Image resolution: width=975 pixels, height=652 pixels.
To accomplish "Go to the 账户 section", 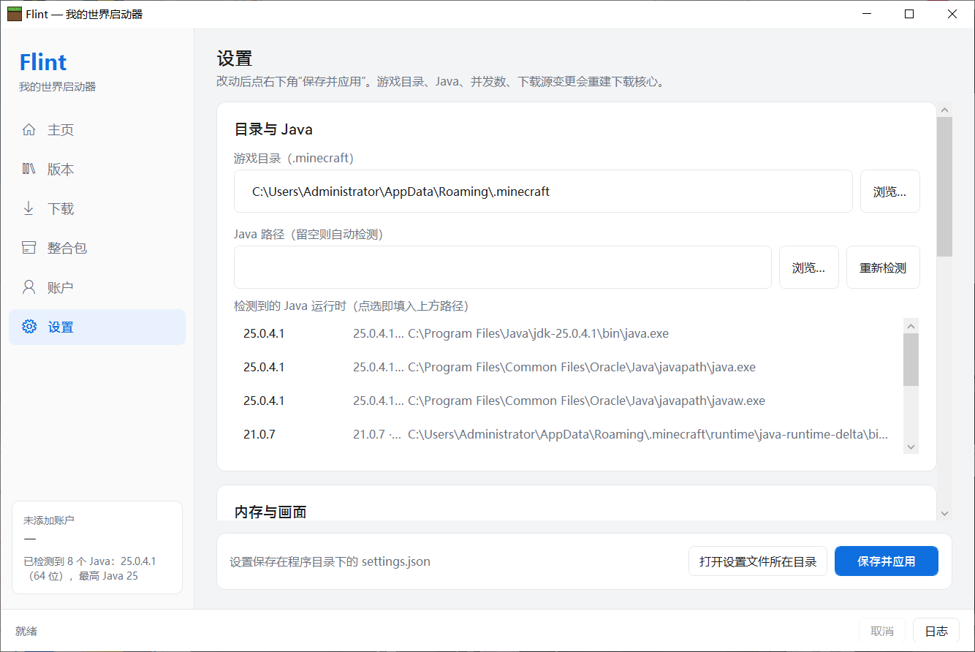I will click(x=97, y=288).
